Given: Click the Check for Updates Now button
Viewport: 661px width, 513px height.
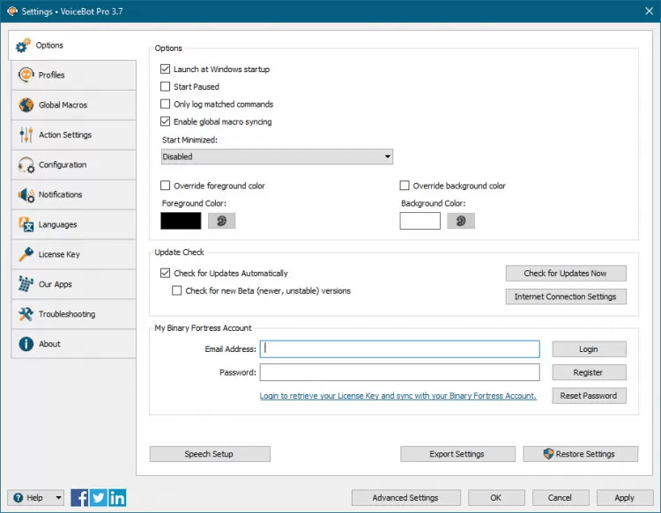Looking at the screenshot, I should pos(565,274).
